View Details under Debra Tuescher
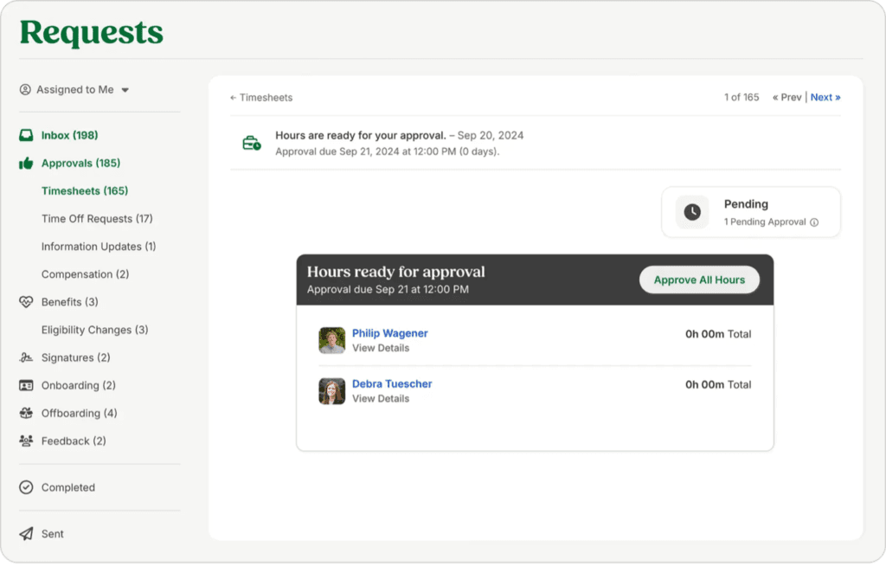The image size is (886, 566). click(x=381, y=399)
